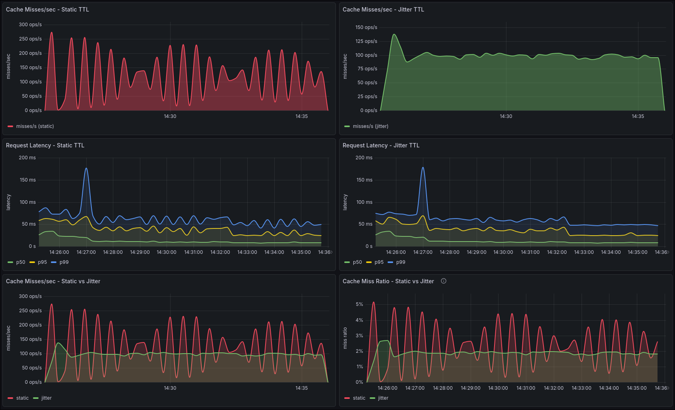Click the Request Latency - Jitter TTL panel title

coord(380,145)
